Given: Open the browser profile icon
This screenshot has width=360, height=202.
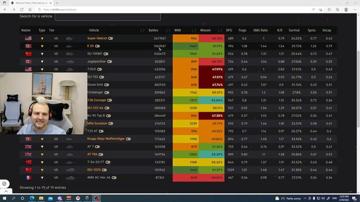Looking at the screenshot, I should tap(346, 10).
